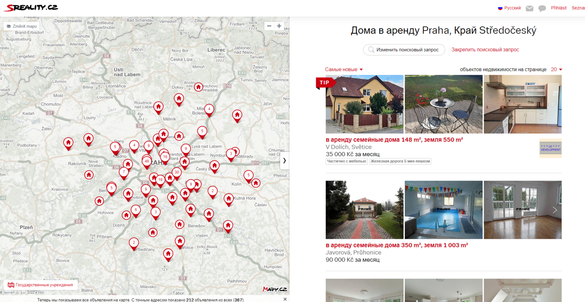Click the house marker near Roudnice nad Labem

(158, 107)
